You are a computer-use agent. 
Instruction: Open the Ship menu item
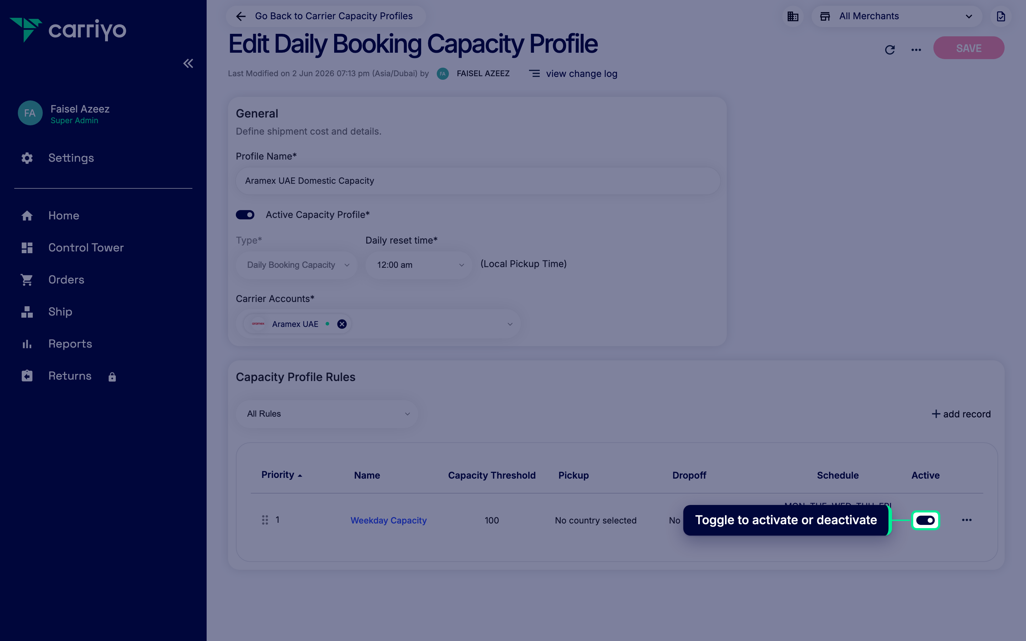click(60, 312)
